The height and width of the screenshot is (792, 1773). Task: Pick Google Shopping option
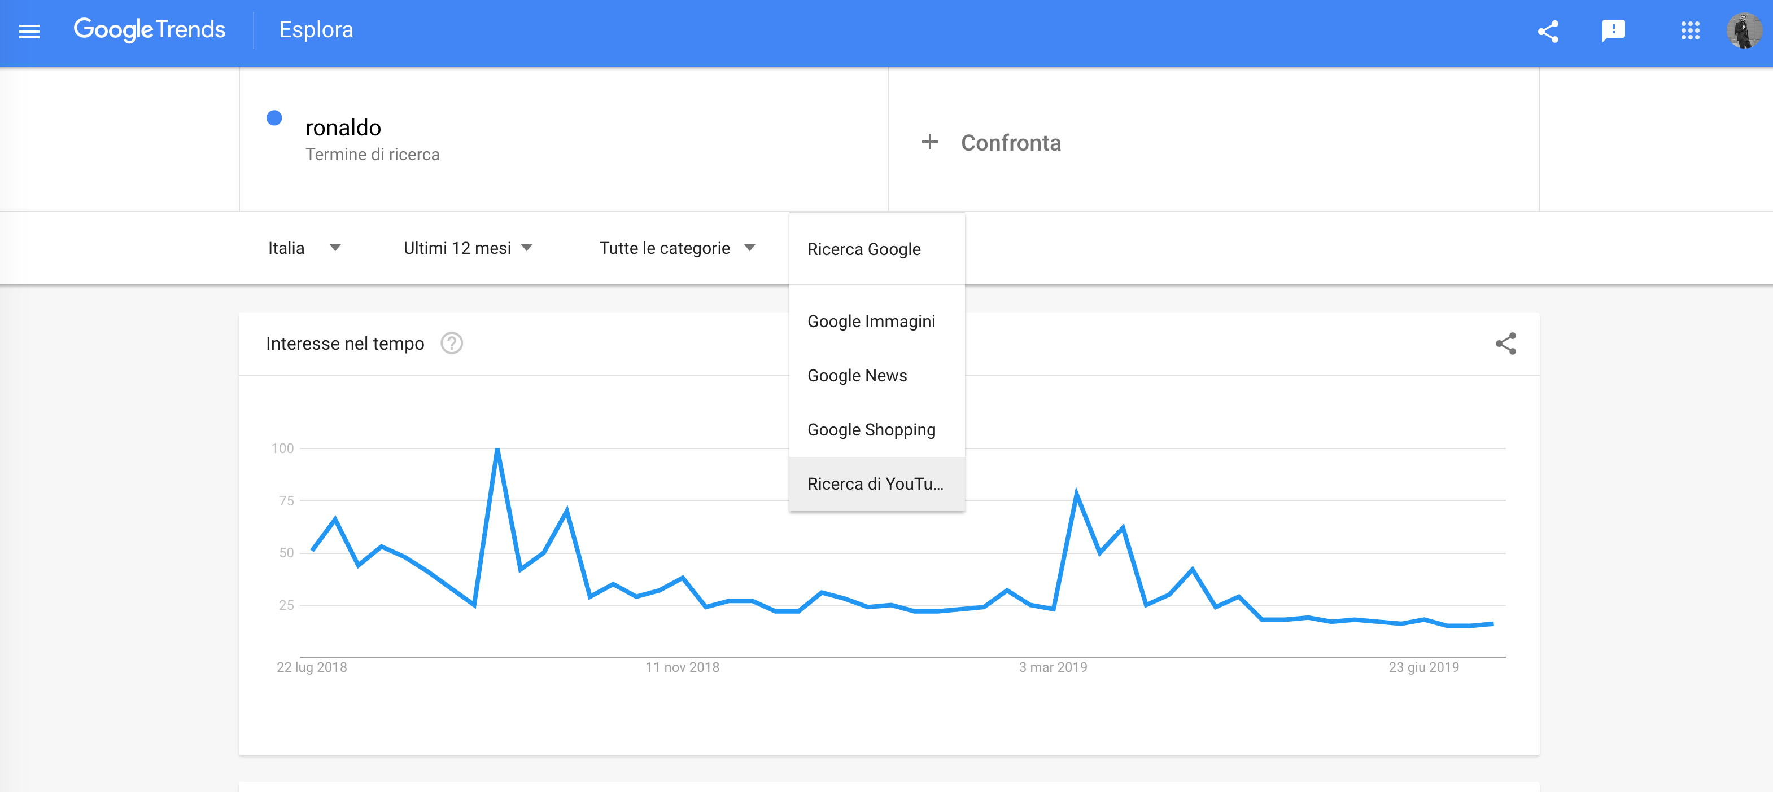871,430
